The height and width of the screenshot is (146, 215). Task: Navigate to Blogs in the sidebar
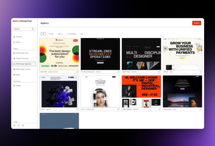(18, 75)
